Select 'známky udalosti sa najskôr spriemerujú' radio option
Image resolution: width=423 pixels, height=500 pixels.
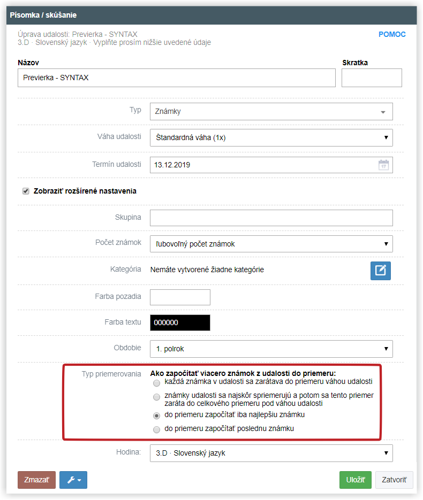click(156, 397)
